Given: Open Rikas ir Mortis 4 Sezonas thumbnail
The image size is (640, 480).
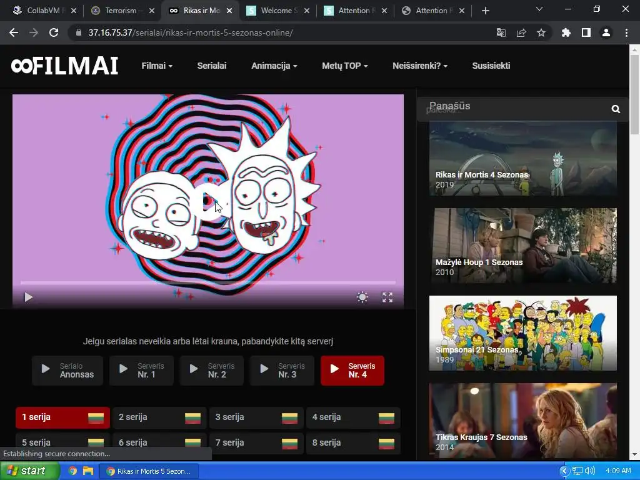Looking at the screenshot, I should pyautogui.click(x=523, y=158).
